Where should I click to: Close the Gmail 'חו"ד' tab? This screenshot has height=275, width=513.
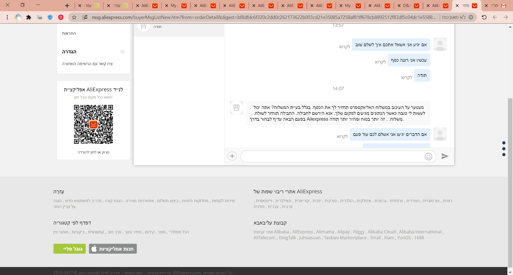[x=486, y=6]
